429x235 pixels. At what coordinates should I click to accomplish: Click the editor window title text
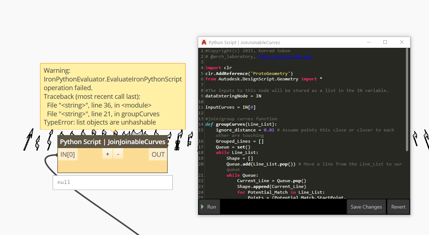pyautogui.click(x=244, y=43)
